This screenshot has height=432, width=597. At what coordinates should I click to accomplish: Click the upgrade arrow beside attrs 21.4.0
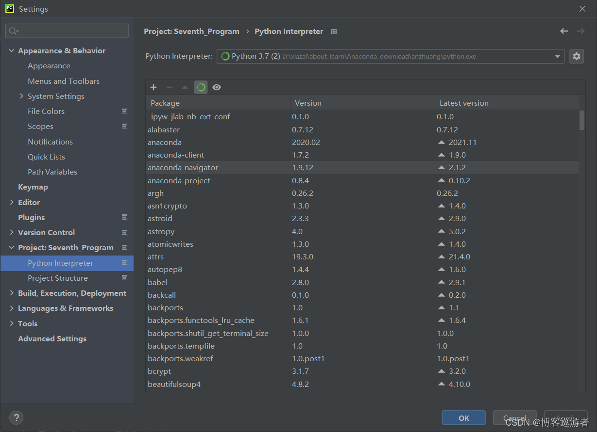pyautogui.click(x=442, y=257)
